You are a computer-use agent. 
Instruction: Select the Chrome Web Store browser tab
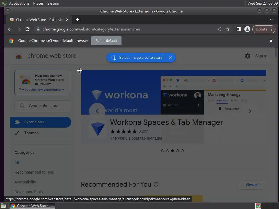coord(39,20)
